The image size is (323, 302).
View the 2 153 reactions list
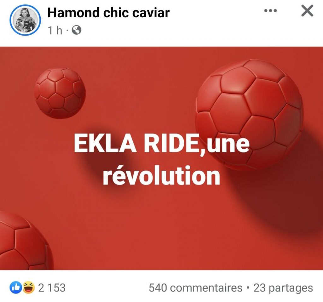tap(52, 288)
